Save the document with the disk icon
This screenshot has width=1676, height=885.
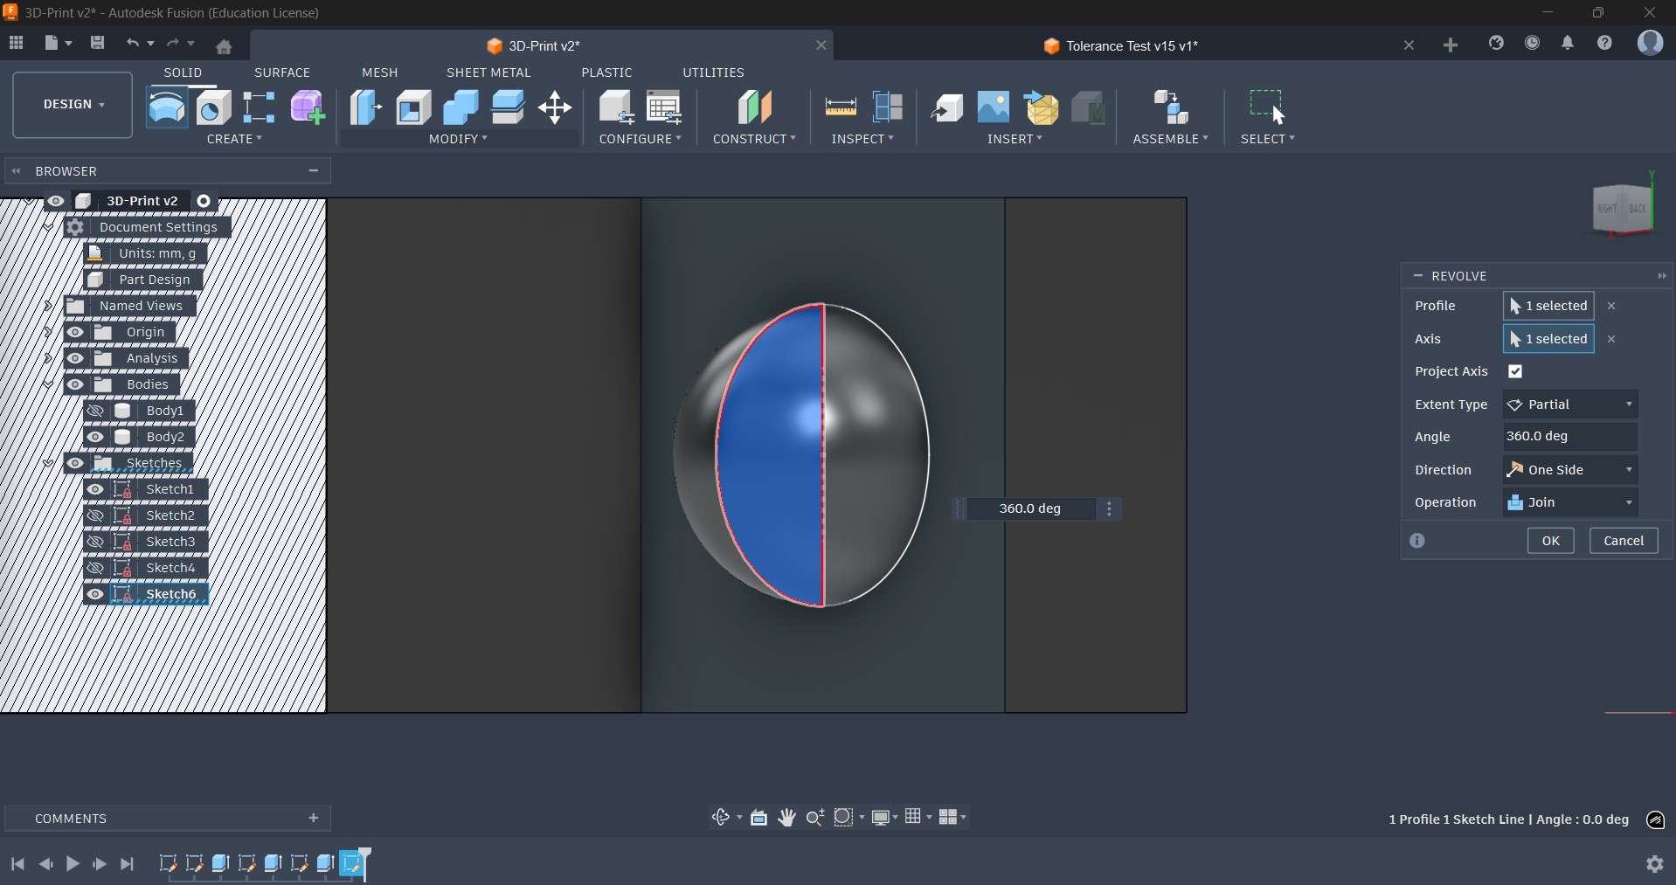[x=97, y=43]
